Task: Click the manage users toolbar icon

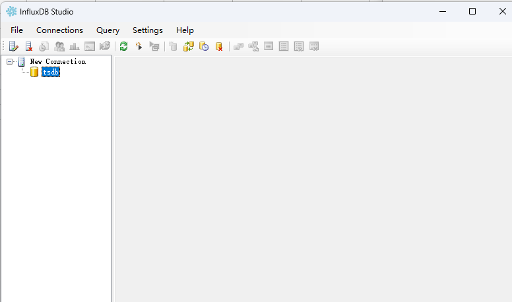Action: coord(59,46)
